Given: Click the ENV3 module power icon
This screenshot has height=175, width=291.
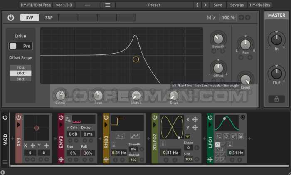Looking at the screenshot, I should point(61,118).
